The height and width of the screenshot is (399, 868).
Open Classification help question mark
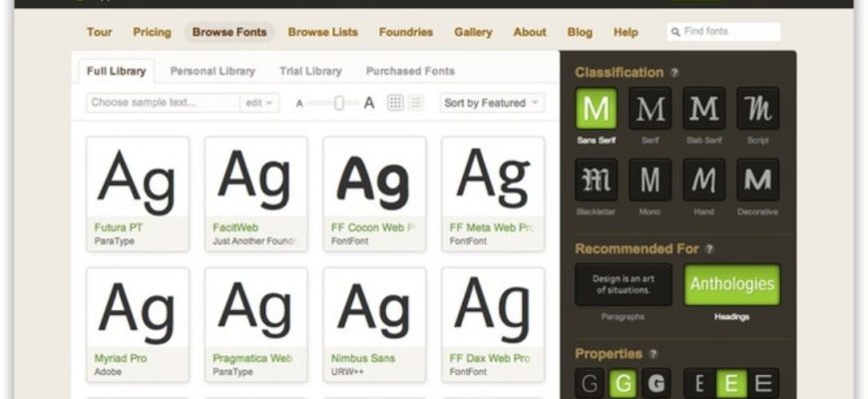(673, 73)
